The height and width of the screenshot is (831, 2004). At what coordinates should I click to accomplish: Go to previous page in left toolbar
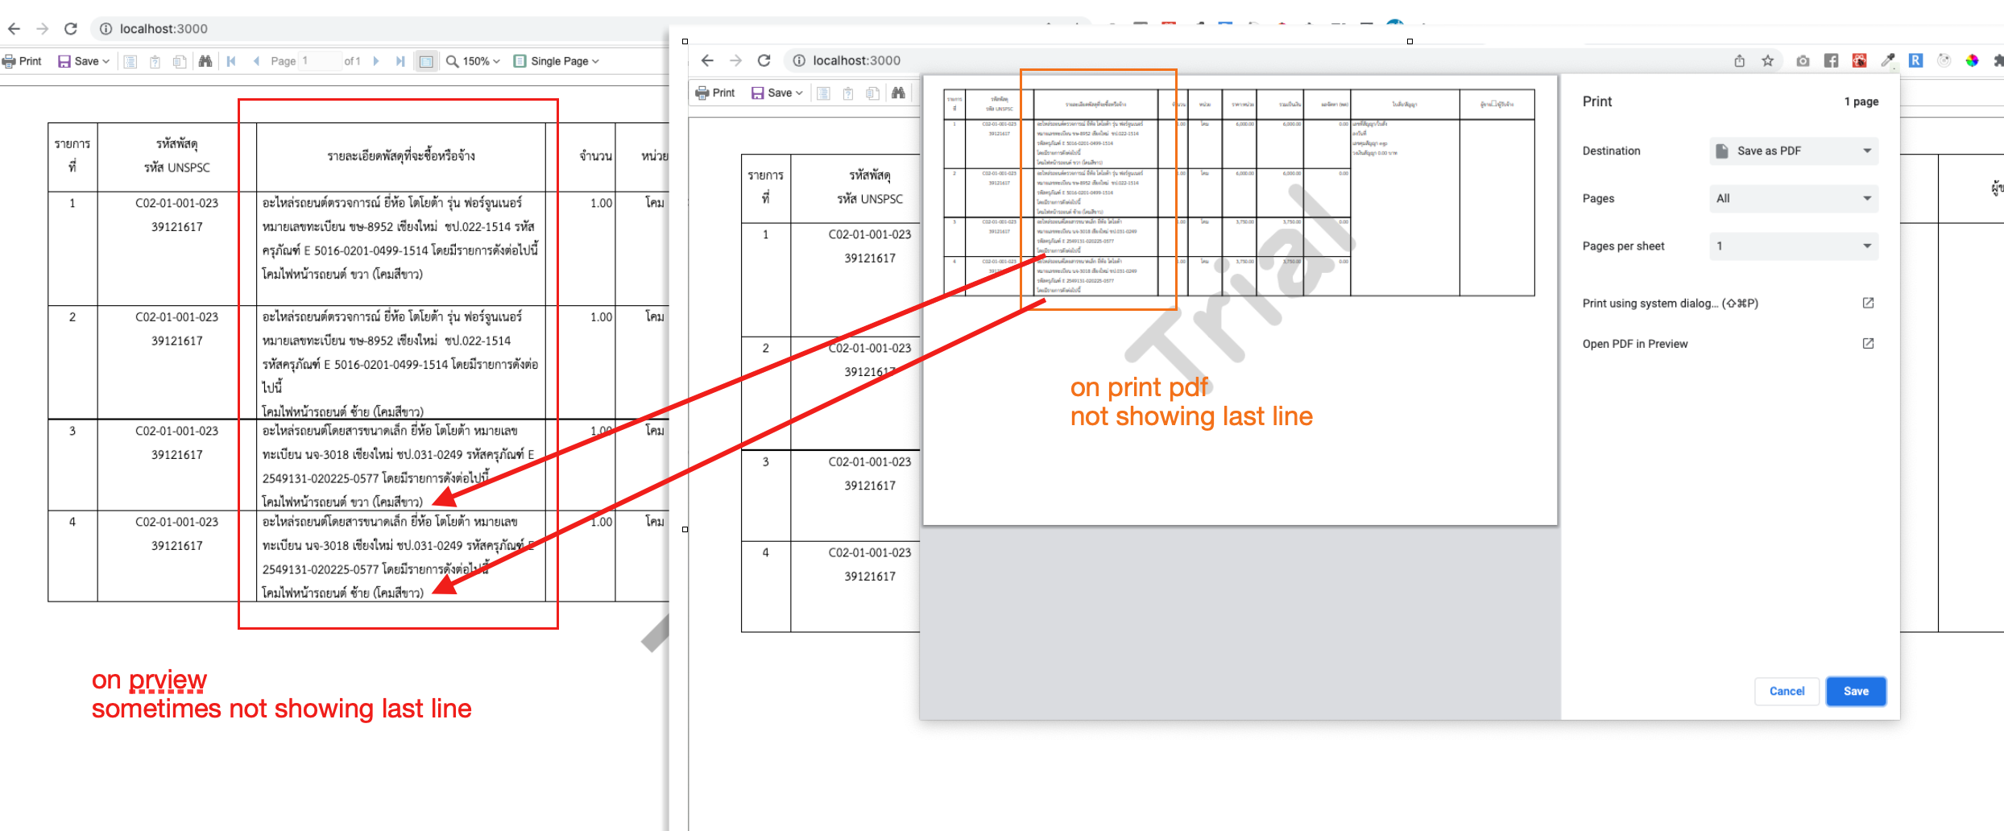(256, 61)
